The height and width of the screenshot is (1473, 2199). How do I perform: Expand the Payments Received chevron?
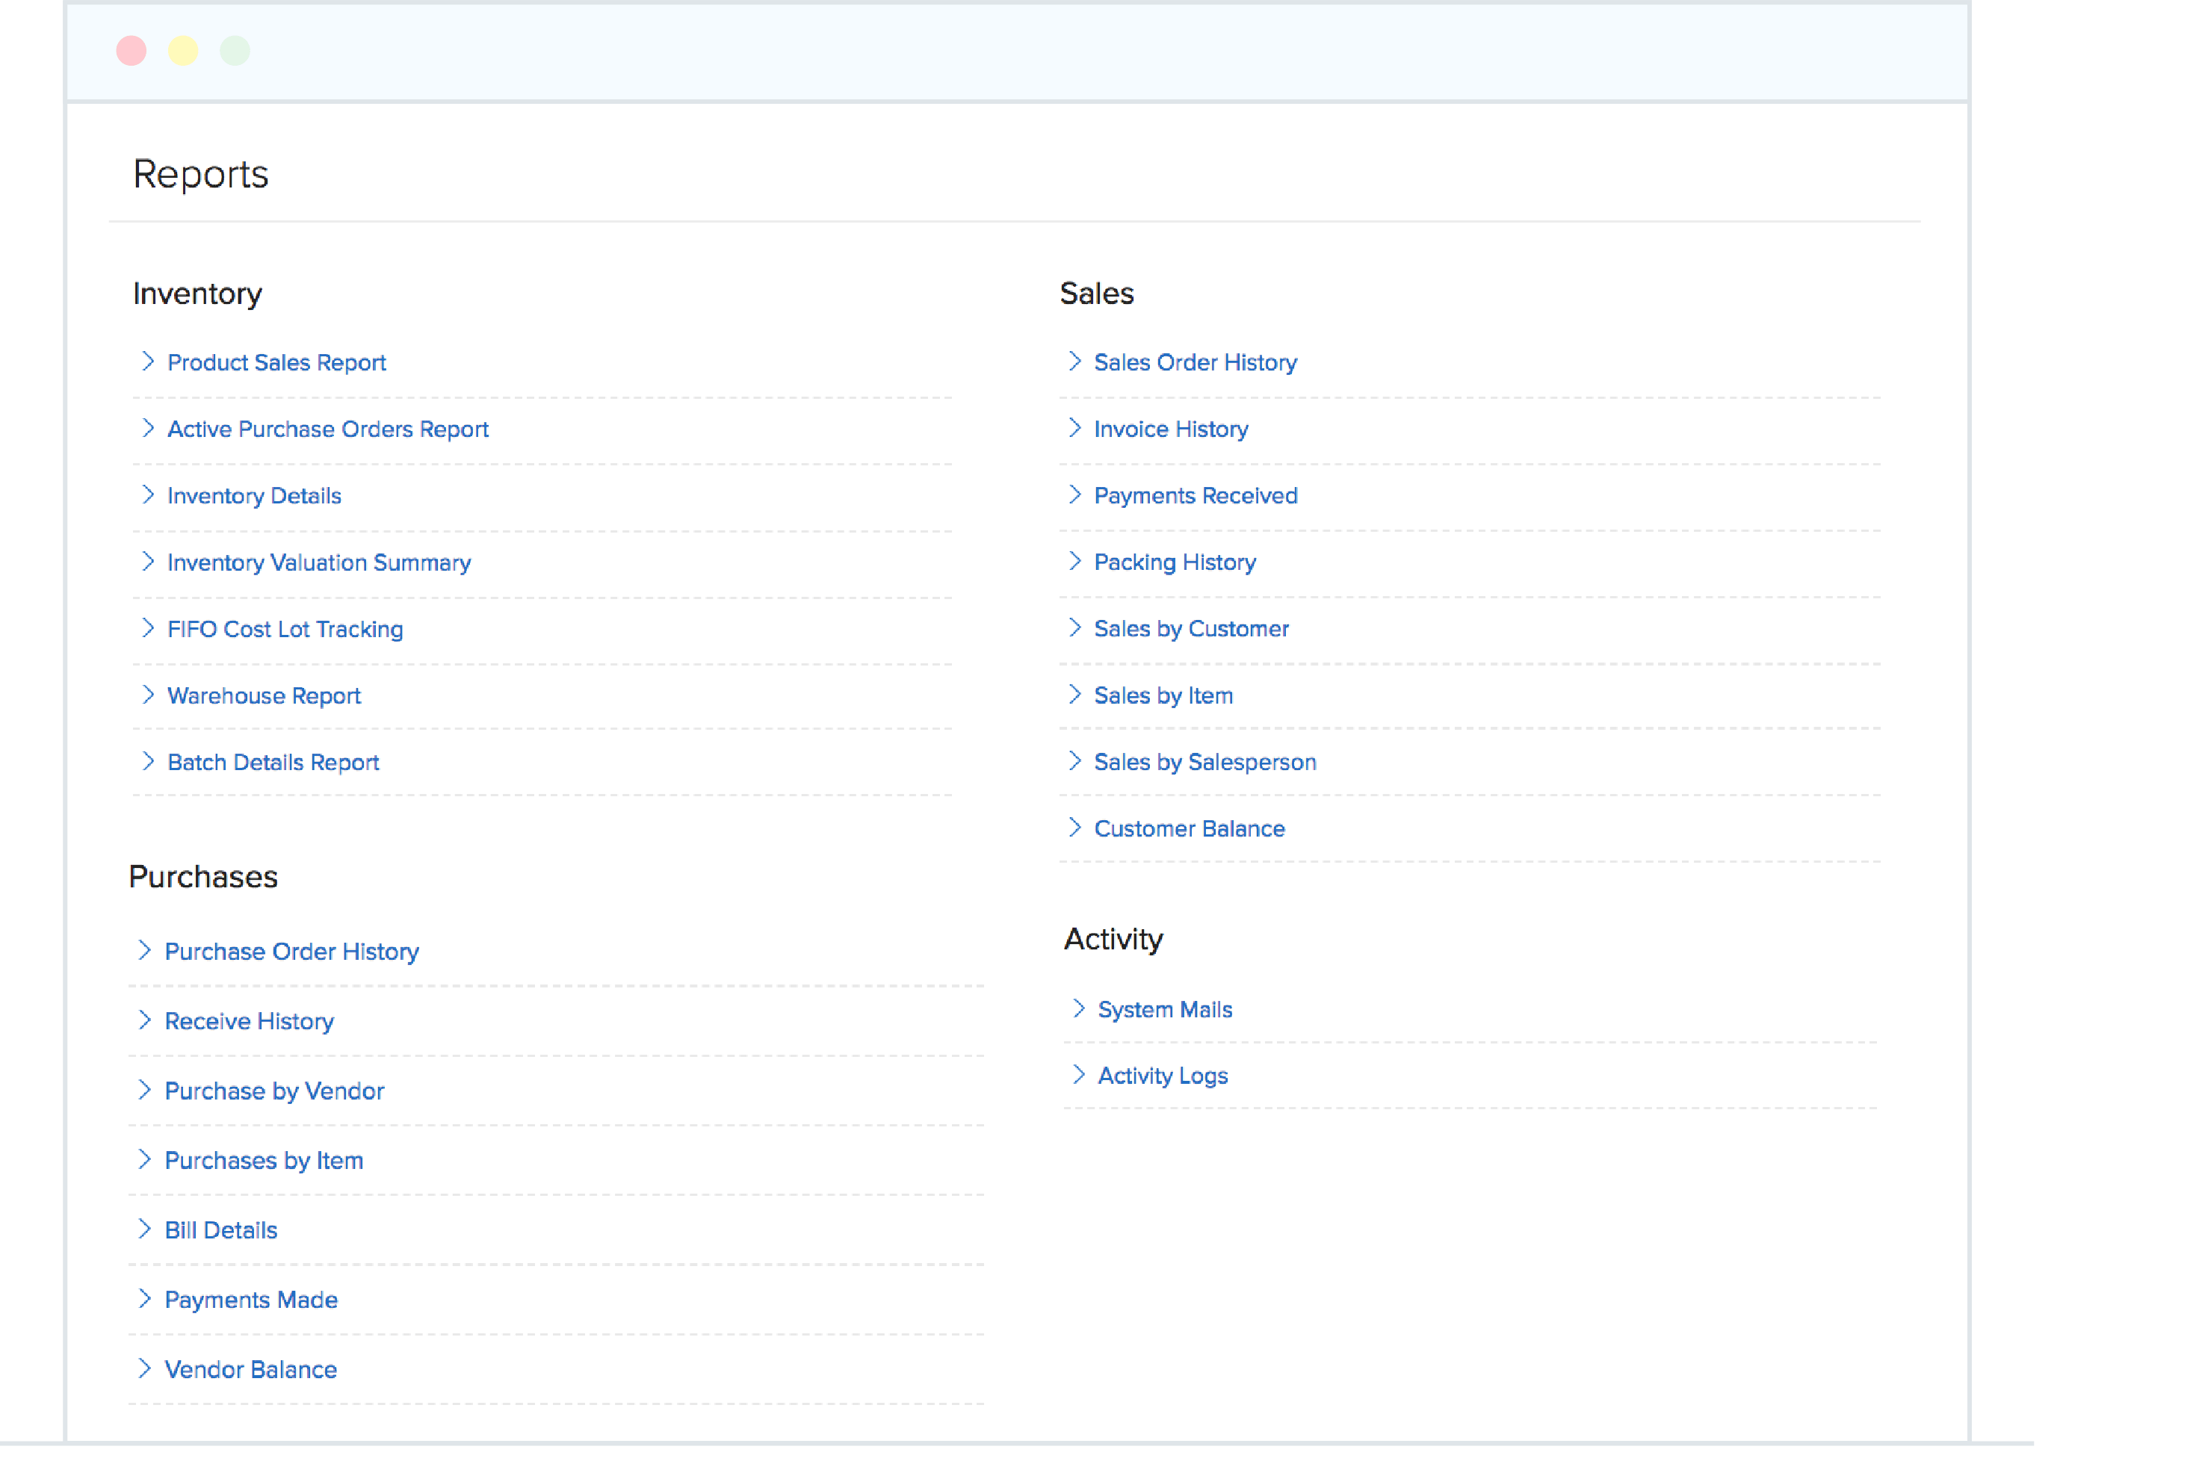pos(1075,495)
